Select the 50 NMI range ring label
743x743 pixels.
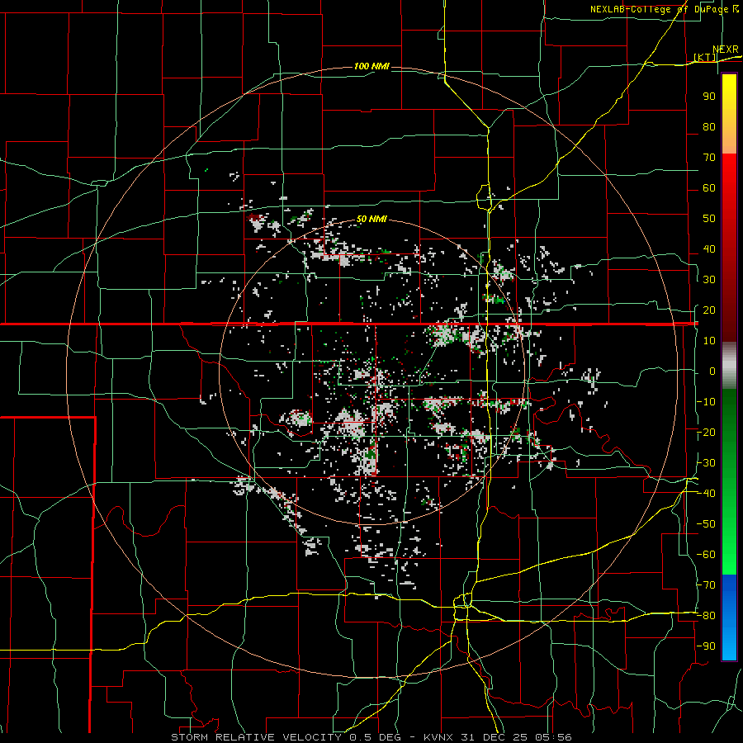tap(371, 219)
